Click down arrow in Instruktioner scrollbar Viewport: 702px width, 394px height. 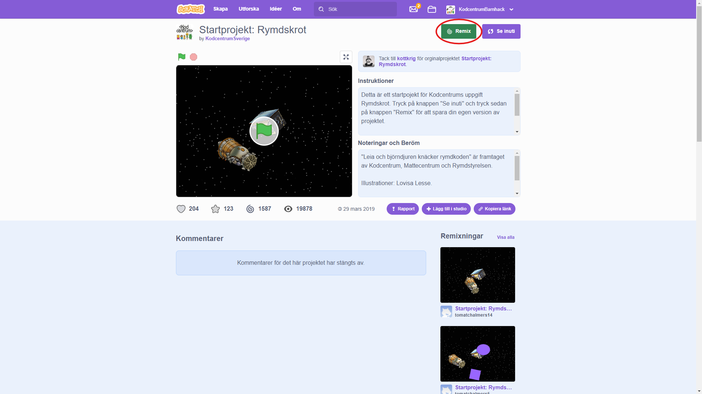coord(517,132)
